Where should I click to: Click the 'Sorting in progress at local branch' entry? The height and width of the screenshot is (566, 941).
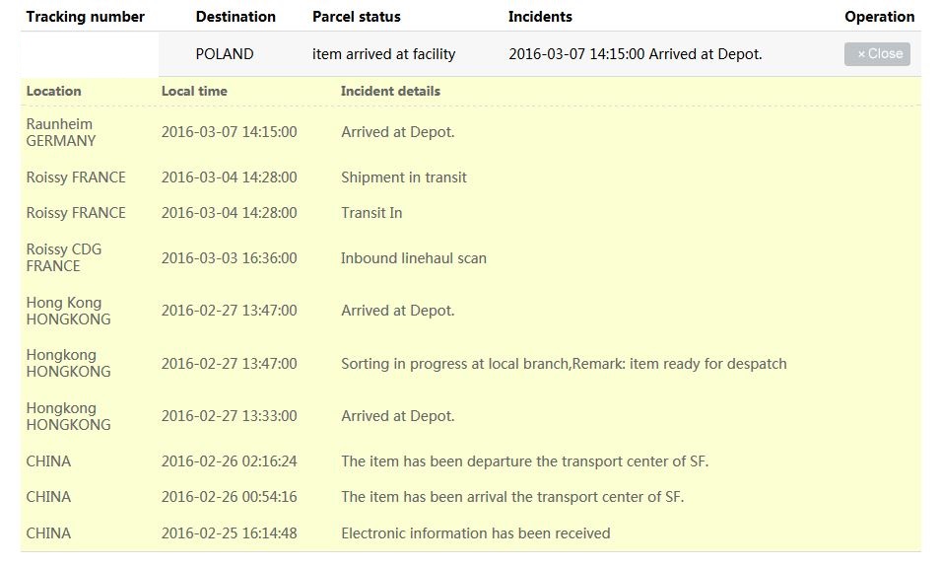(x=564, y=364)
